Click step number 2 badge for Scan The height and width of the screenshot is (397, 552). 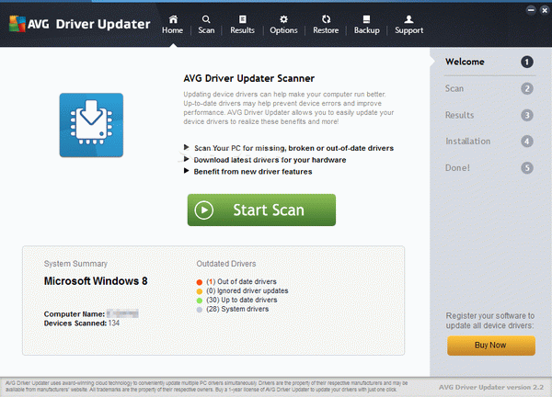tap(527, 88)
